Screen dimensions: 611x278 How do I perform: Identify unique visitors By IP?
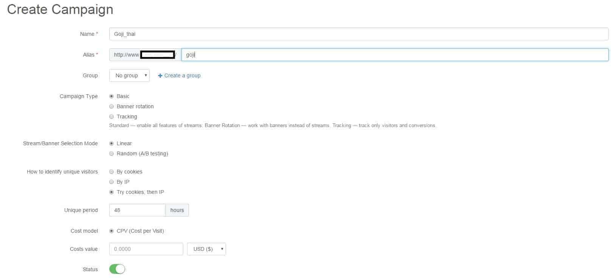111,182
